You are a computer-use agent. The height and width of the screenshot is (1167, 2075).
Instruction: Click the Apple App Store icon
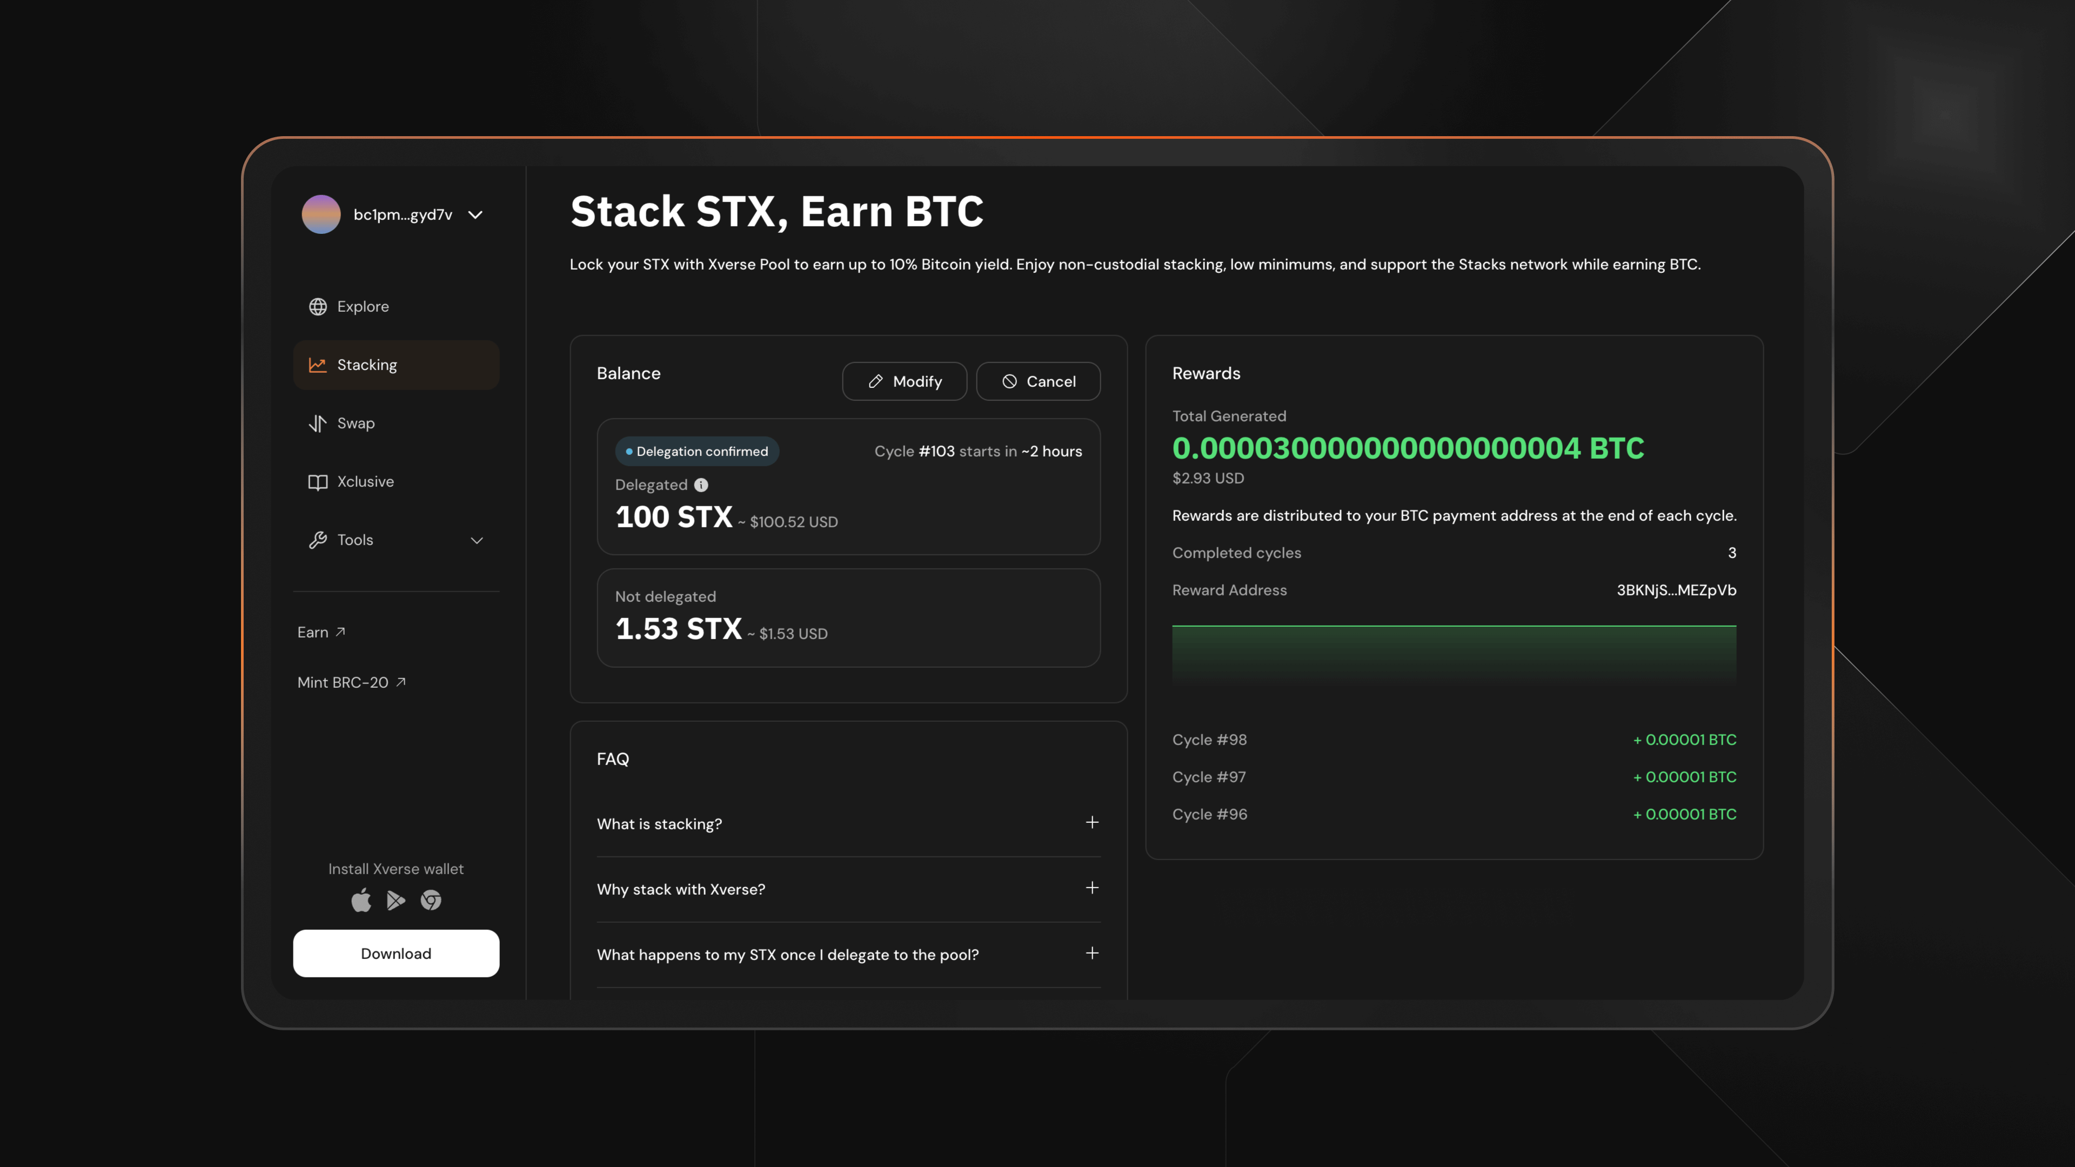[361, 900]
